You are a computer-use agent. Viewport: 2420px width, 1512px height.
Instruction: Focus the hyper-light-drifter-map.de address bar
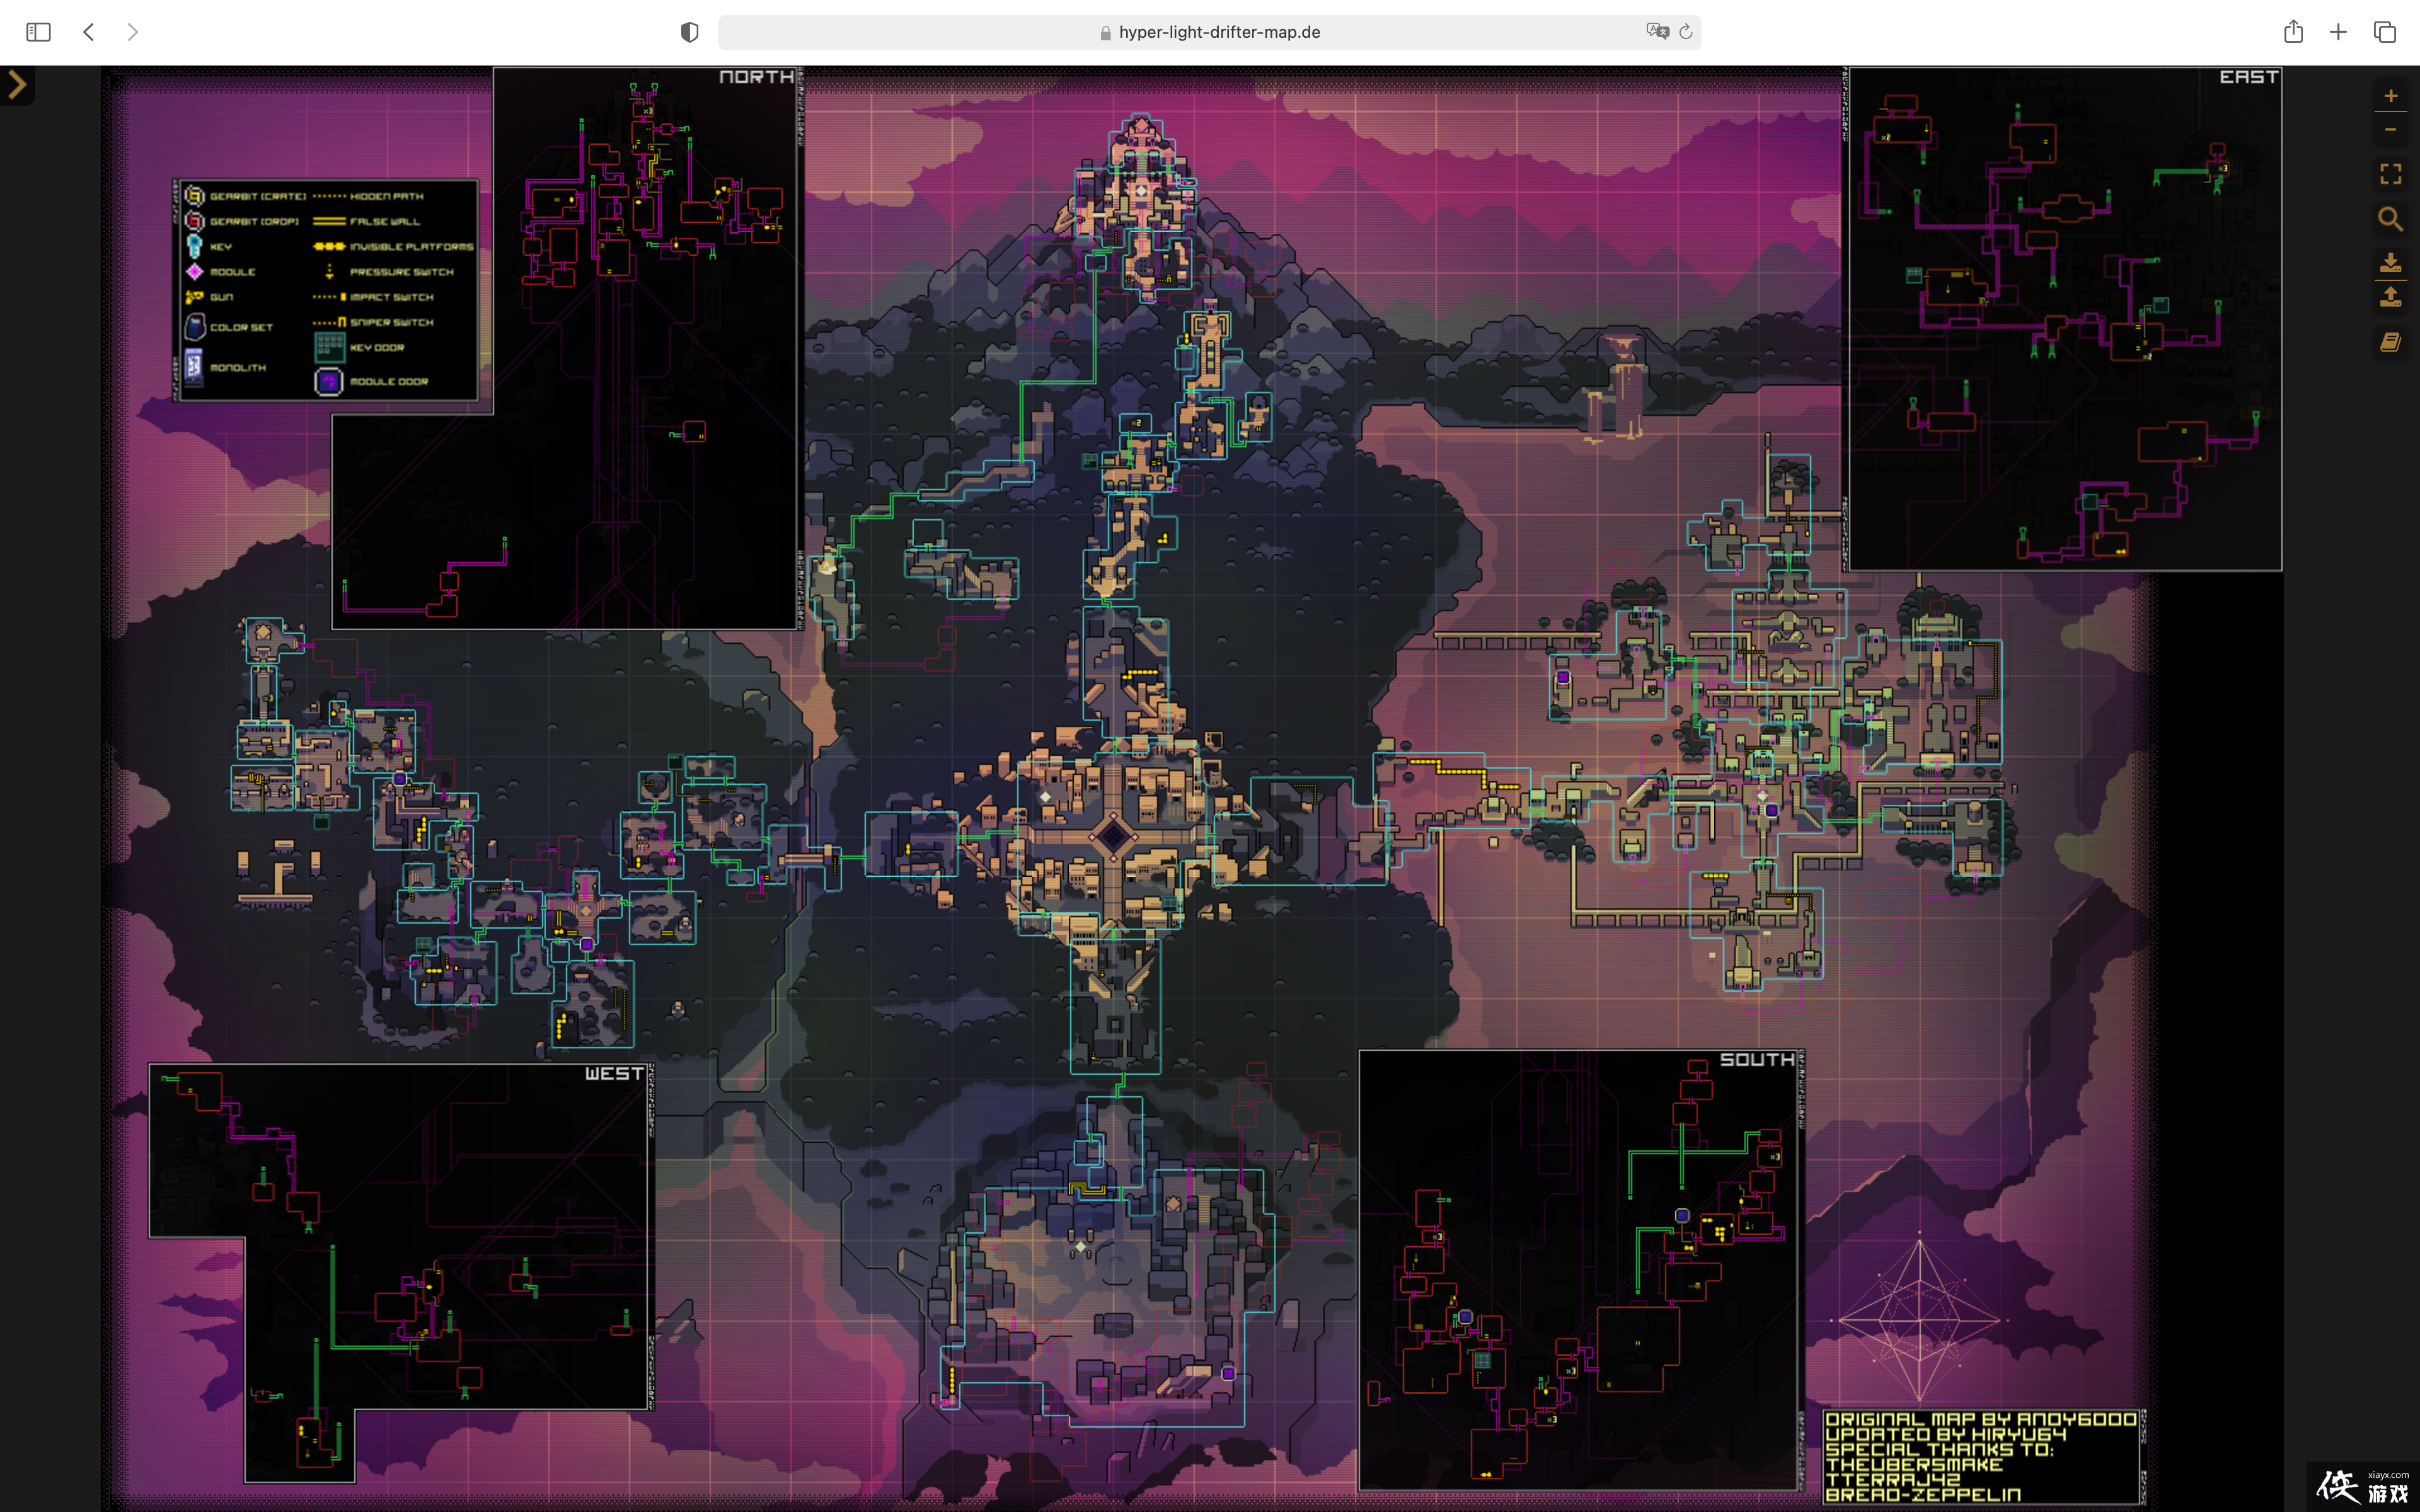point(1209,32)
